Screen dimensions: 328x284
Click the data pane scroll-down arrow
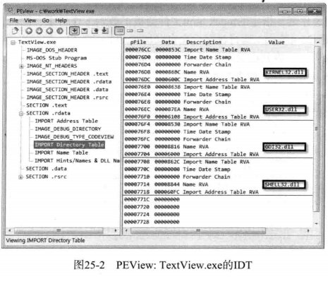point(317,224)
